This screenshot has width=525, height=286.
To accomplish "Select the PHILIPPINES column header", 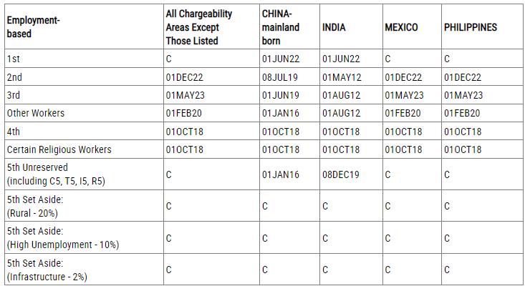I will (x=471, y=27).
